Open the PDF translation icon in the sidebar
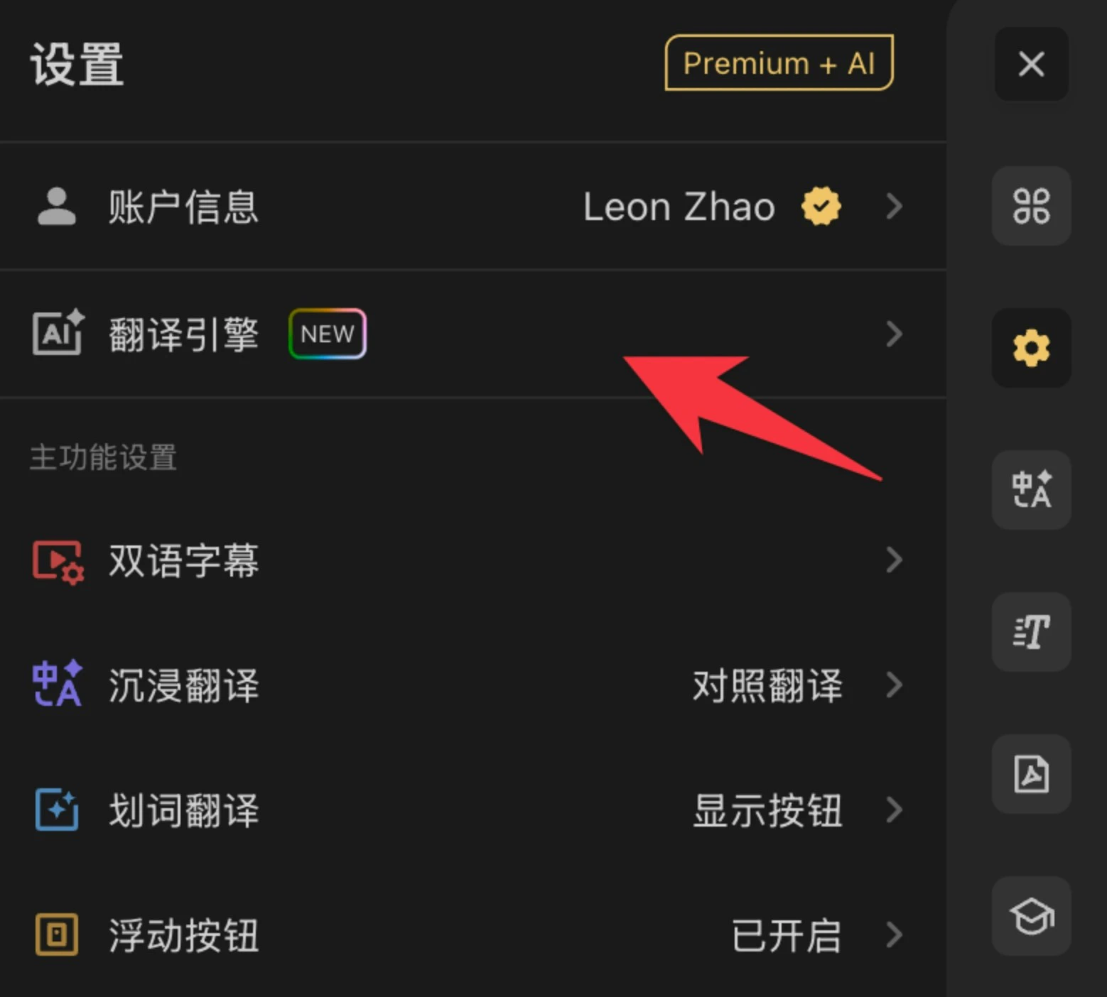Viewport: 1107px width, 997px height. [x=1031, y=774]
